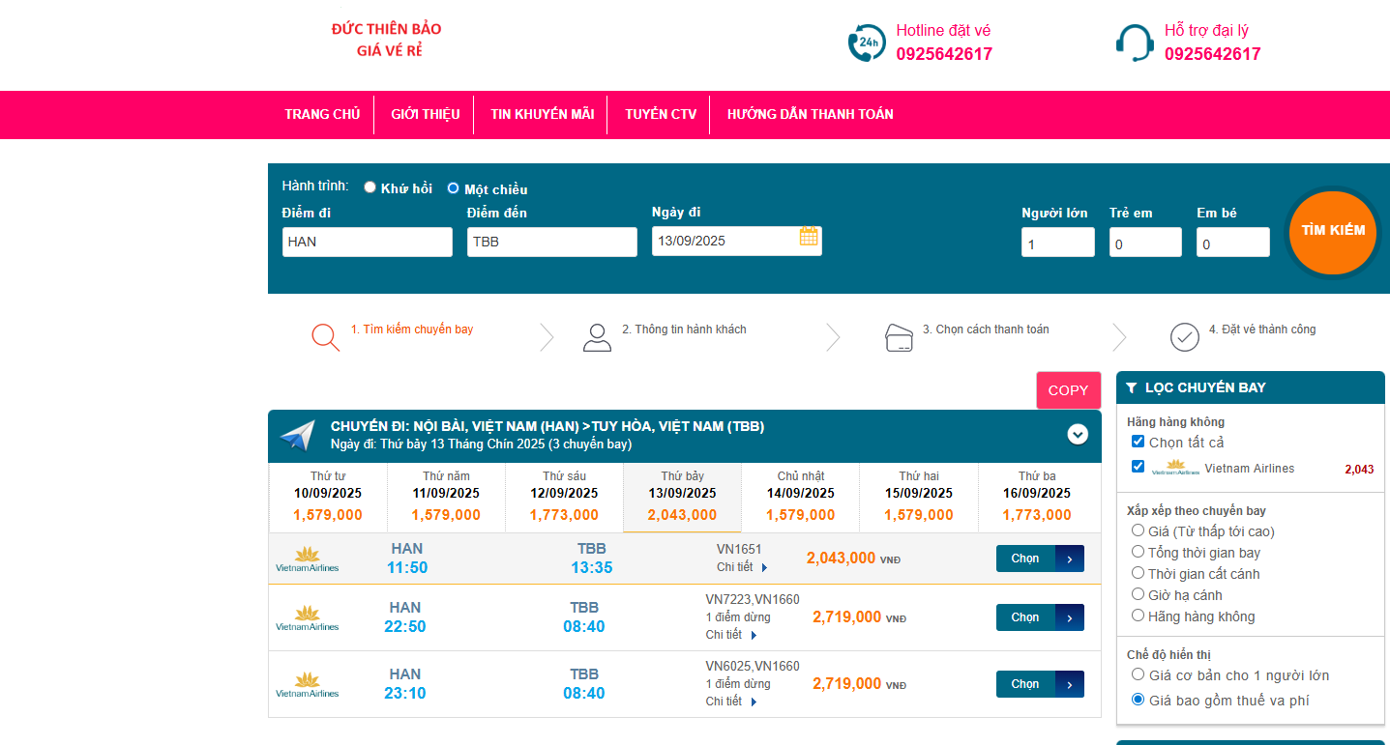Click Chọn for the 11:50 flight

pyautogui.click(x=1040, y=559)
